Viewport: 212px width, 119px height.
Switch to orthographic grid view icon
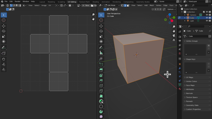tap(174, 40)
